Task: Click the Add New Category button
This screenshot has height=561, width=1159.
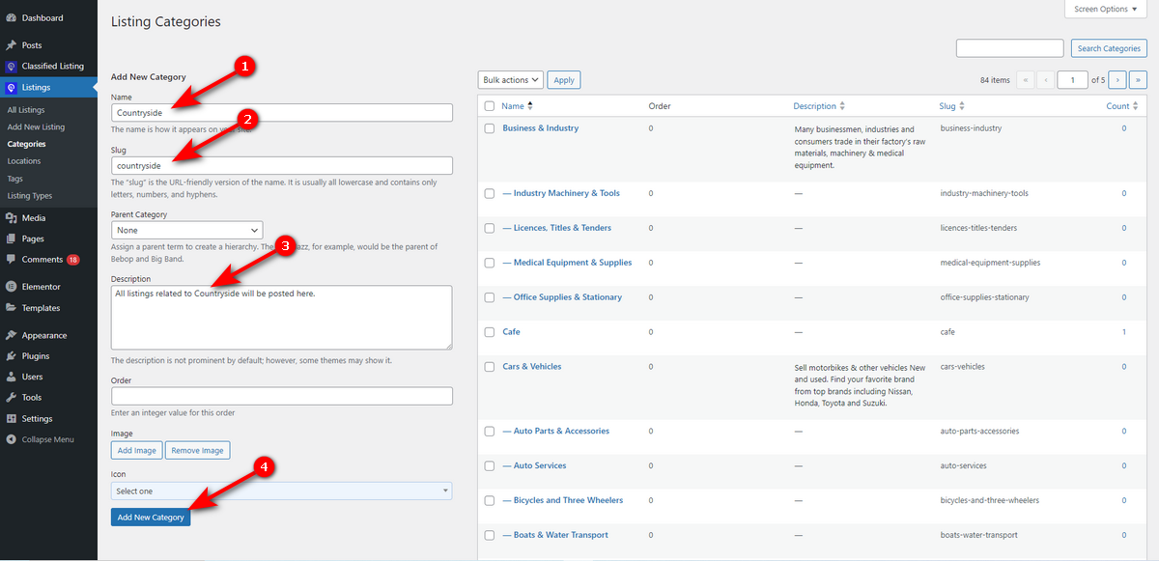Action: coord(151,518)
